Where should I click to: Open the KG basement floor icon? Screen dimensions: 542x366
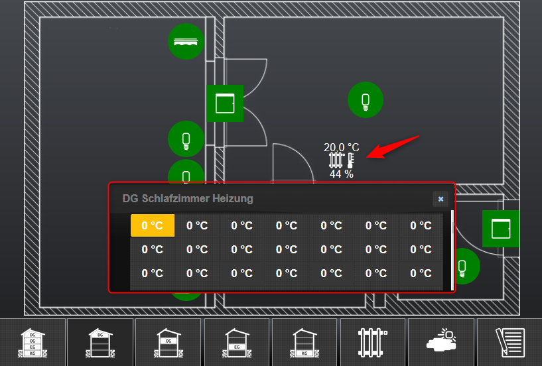(305, 342)
